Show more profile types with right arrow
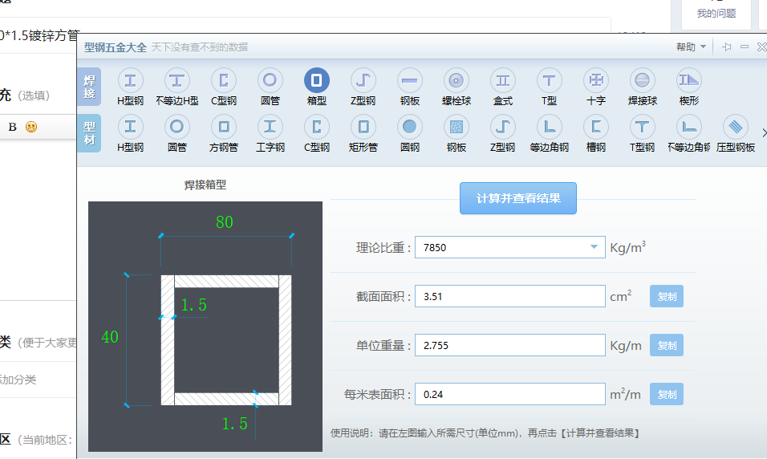The height and width of the screenshot is (459, 767). (764, 132)
